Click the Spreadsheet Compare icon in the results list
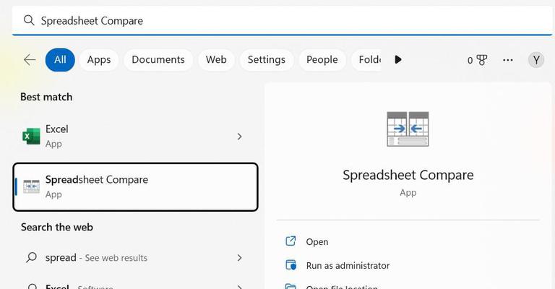Image resolution: width=555 pixels, height=289 pixels. pyautogui.click(x=32, y=186)
